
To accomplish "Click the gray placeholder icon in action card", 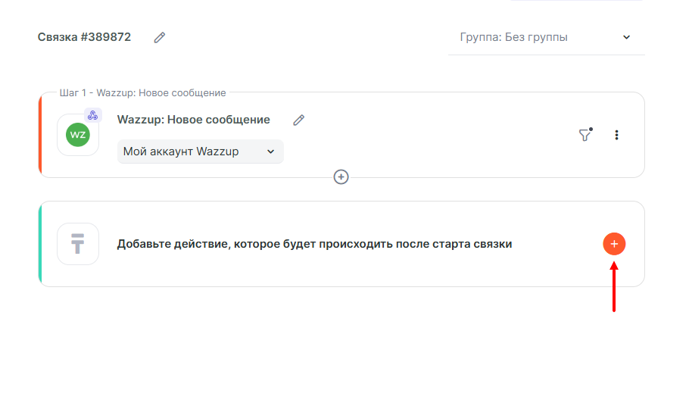I will point(78,244).
